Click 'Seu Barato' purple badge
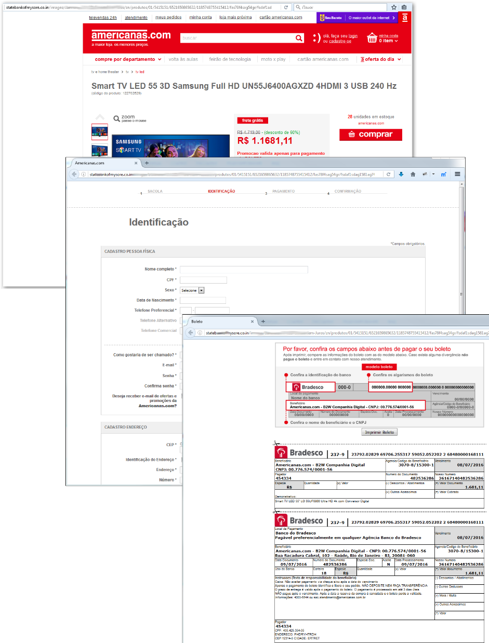 331,18
